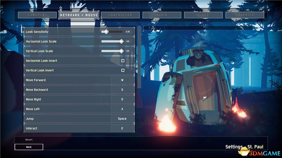Switch to the Video tab
The width and height of the screenshot is (282, 158).
(203, 15)
